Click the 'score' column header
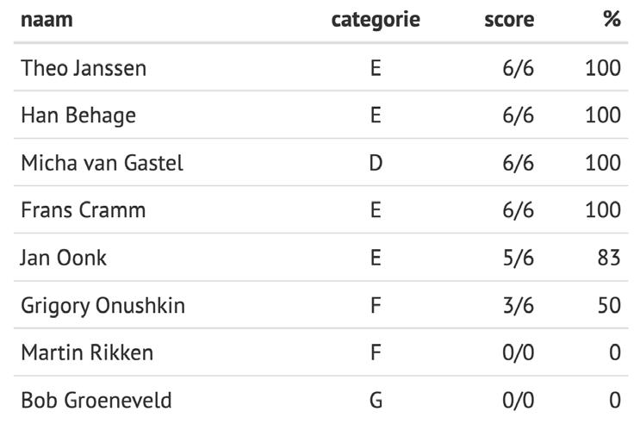 point(509,19)
